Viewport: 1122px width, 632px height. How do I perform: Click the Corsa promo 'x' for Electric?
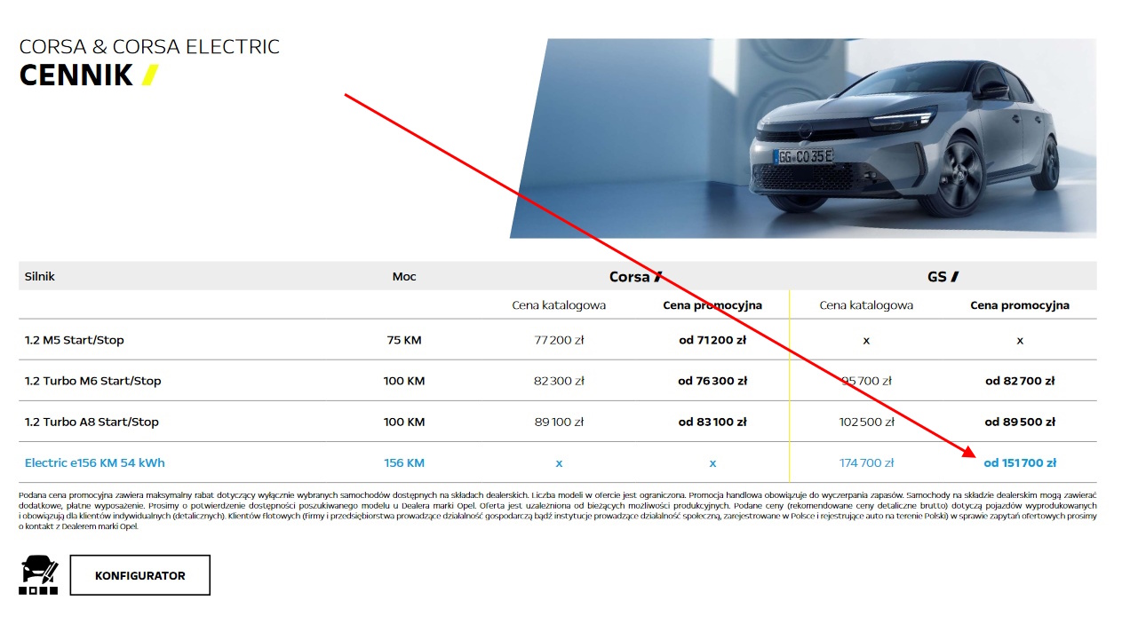click(712, 463)
